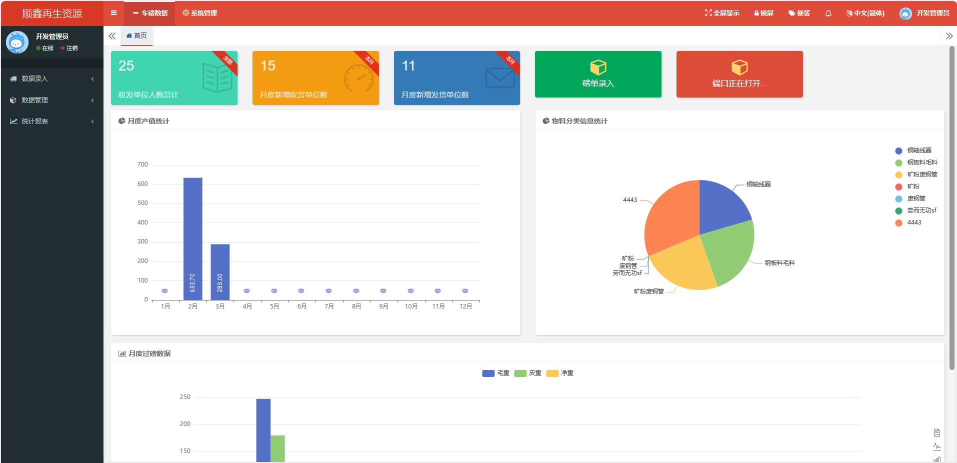Toggle 毛重 series in bar legend
Screen dimensions: 957x463
[x=495, y=373]
